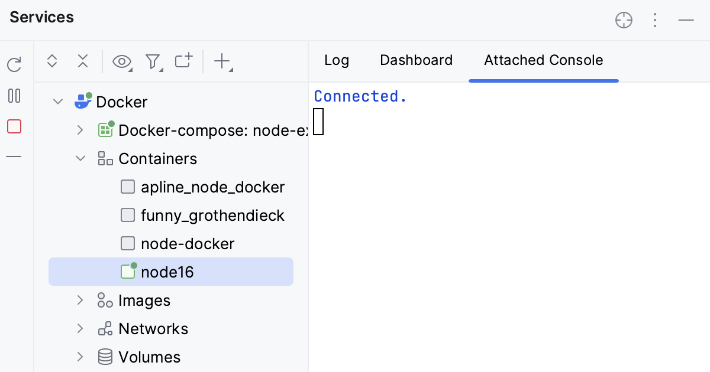Viewport: 710px width, 372px height.
Task: Open the Dashboard tab
Action: 416,60
